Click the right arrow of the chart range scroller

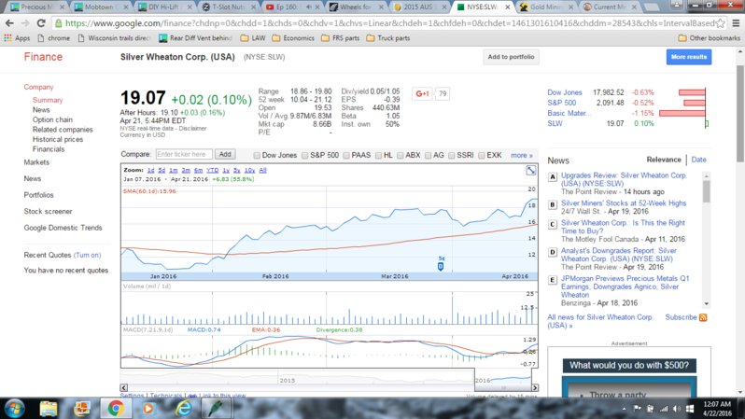click(535, 387)
